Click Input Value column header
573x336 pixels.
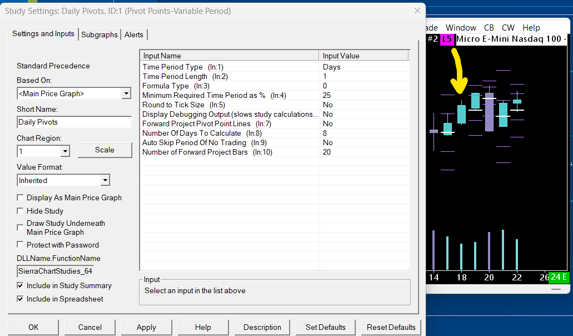363,56
